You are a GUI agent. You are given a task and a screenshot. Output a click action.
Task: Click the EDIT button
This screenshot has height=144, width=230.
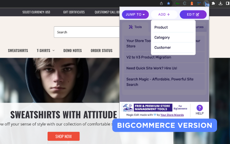pos(193,14)
